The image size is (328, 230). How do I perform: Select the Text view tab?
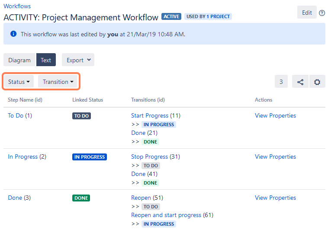[46, 60]
